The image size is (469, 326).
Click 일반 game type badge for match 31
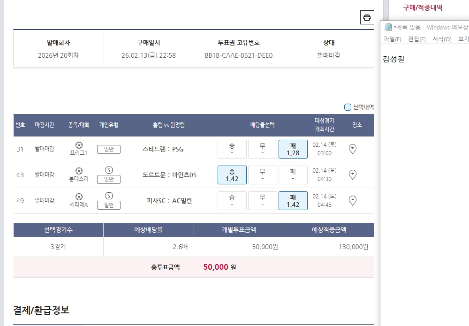click(109, 149)
